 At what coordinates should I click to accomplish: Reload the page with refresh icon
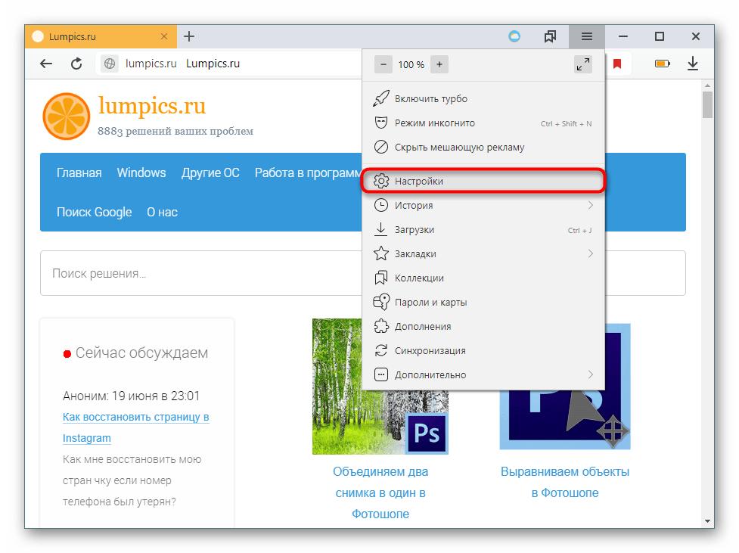76,64
